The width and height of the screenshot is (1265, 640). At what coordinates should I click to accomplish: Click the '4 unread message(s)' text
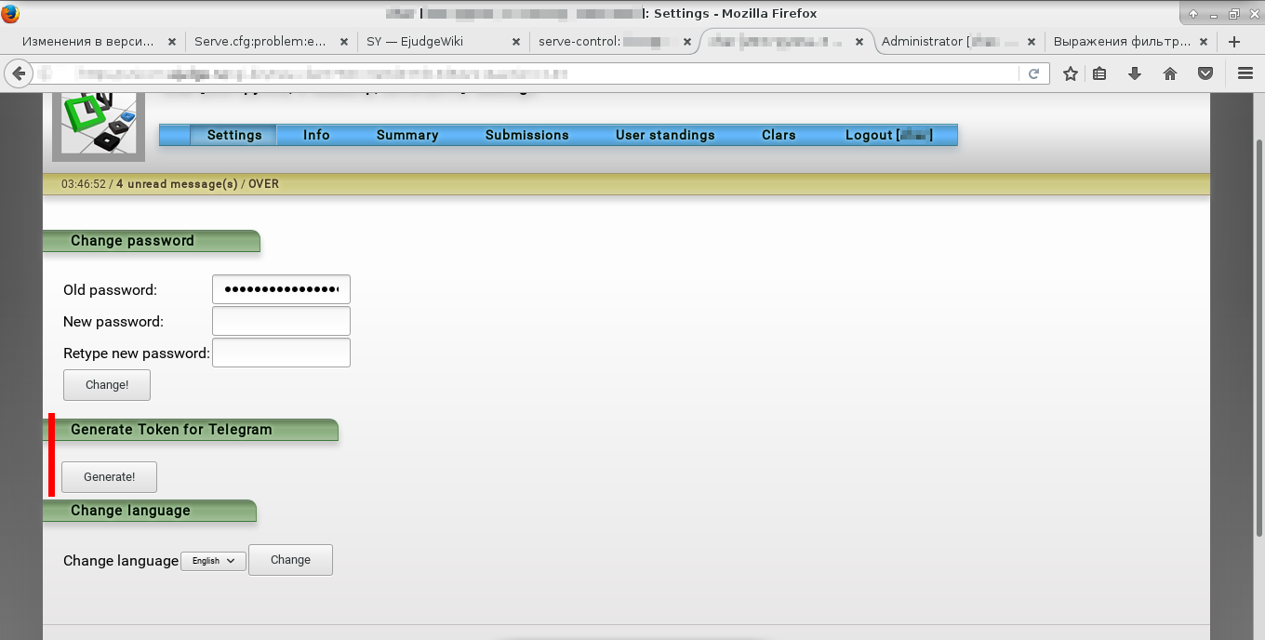177,184
